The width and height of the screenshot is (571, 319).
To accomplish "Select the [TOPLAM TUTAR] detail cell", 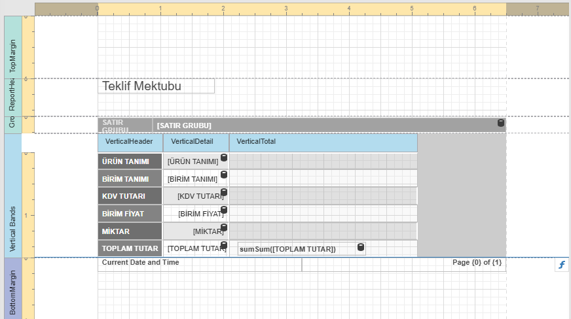I will tap(196, 248).
